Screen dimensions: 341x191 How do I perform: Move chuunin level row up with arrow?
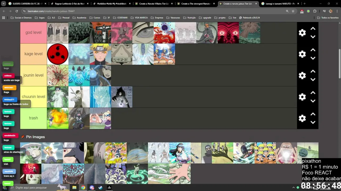313,93
